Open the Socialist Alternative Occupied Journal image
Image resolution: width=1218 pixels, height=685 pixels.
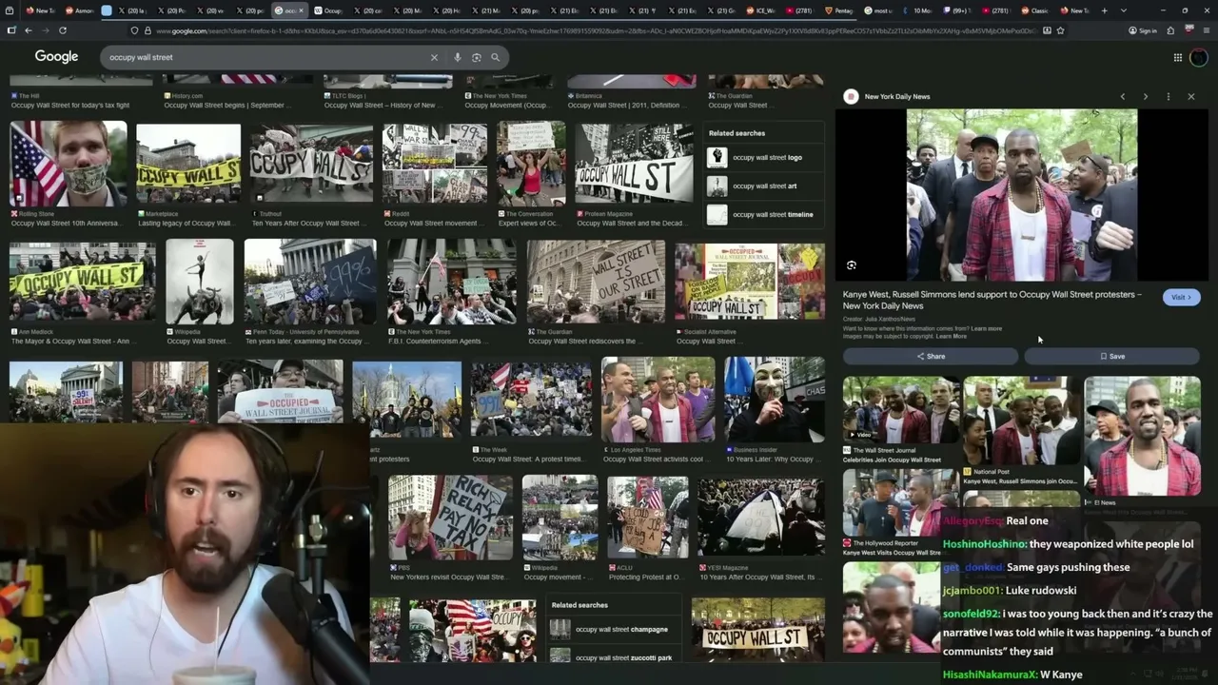(x=750, y=283)
